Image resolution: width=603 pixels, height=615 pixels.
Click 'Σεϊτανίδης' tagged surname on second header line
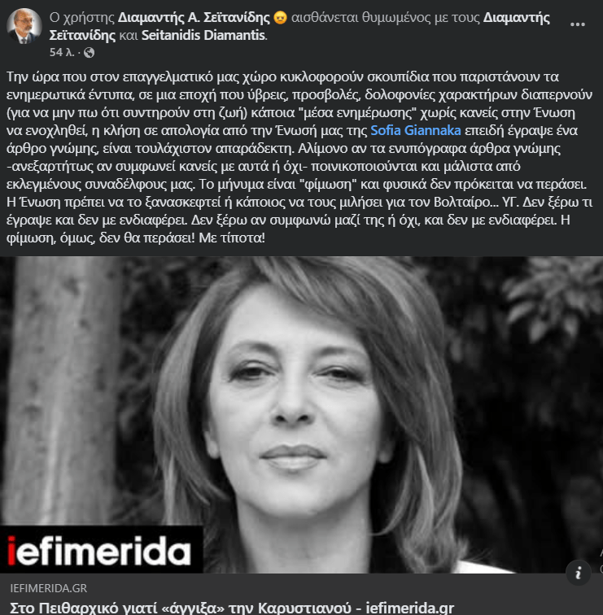tap(82, 35)
